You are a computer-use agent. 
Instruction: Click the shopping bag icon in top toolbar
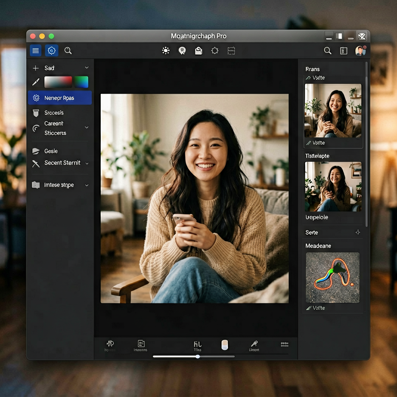(198, 51)
